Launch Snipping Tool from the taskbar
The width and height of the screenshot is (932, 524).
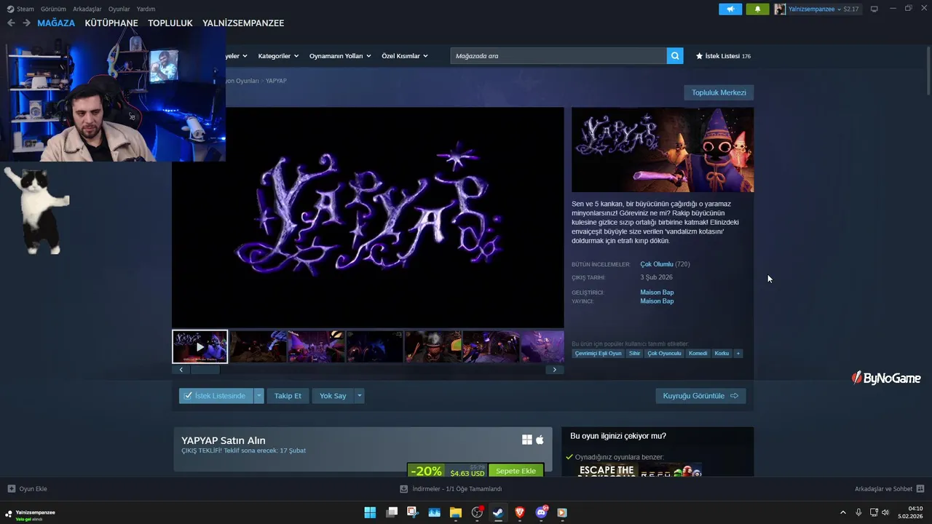[412, 512]
